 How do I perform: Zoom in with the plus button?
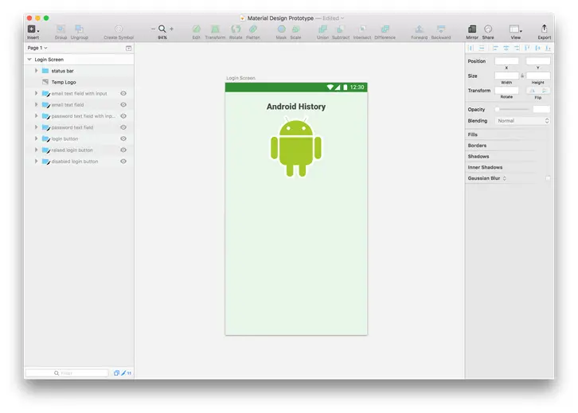point(171,29)
